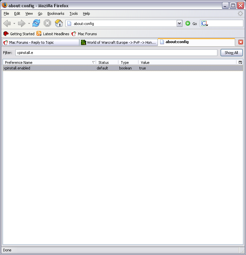The image size is (246, 255).
Task: Click the Filter text field
Action: (x=116, y=53)
